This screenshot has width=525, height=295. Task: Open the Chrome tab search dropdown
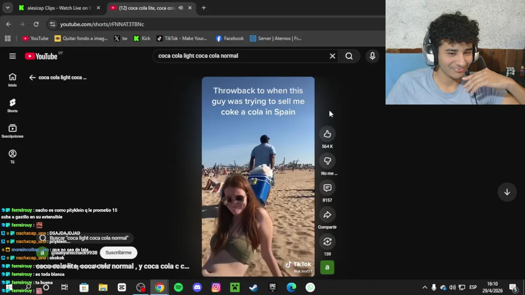[7, 8]
